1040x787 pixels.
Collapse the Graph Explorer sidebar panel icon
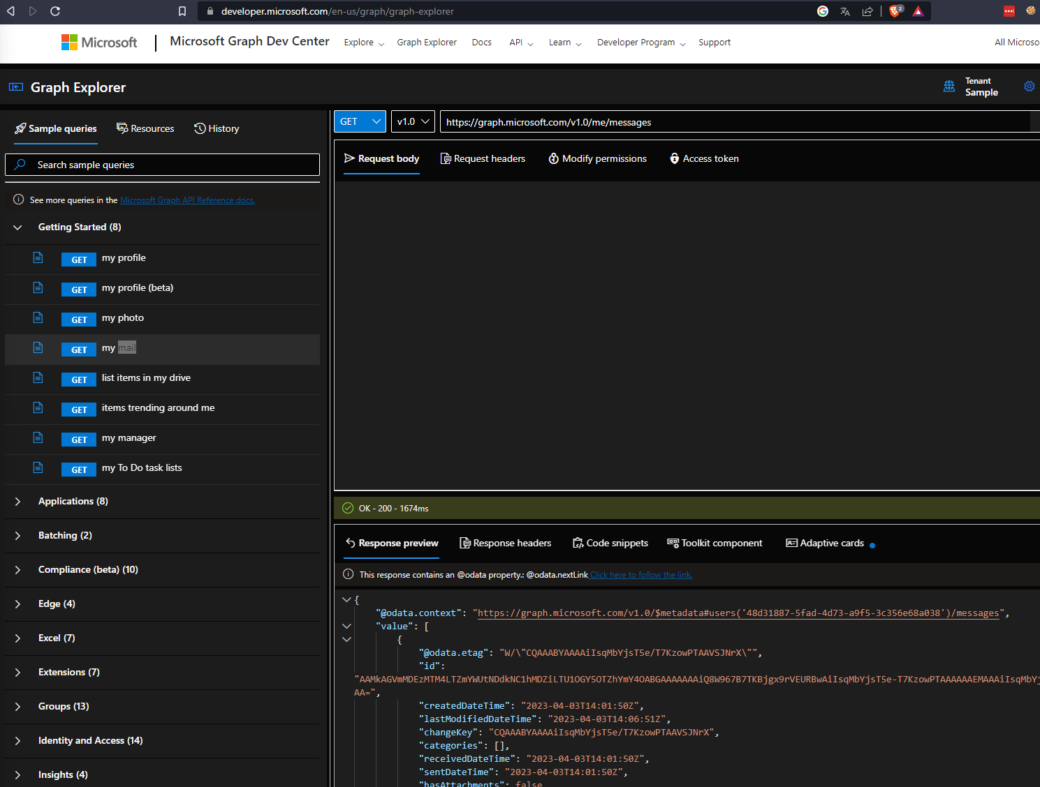tap(15, 87)
